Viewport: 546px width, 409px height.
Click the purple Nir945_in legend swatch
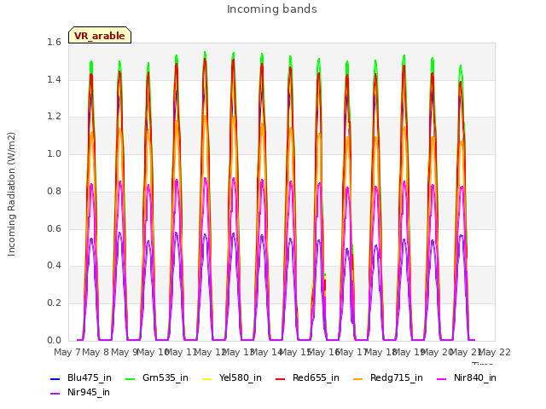[x=55, y=394]
